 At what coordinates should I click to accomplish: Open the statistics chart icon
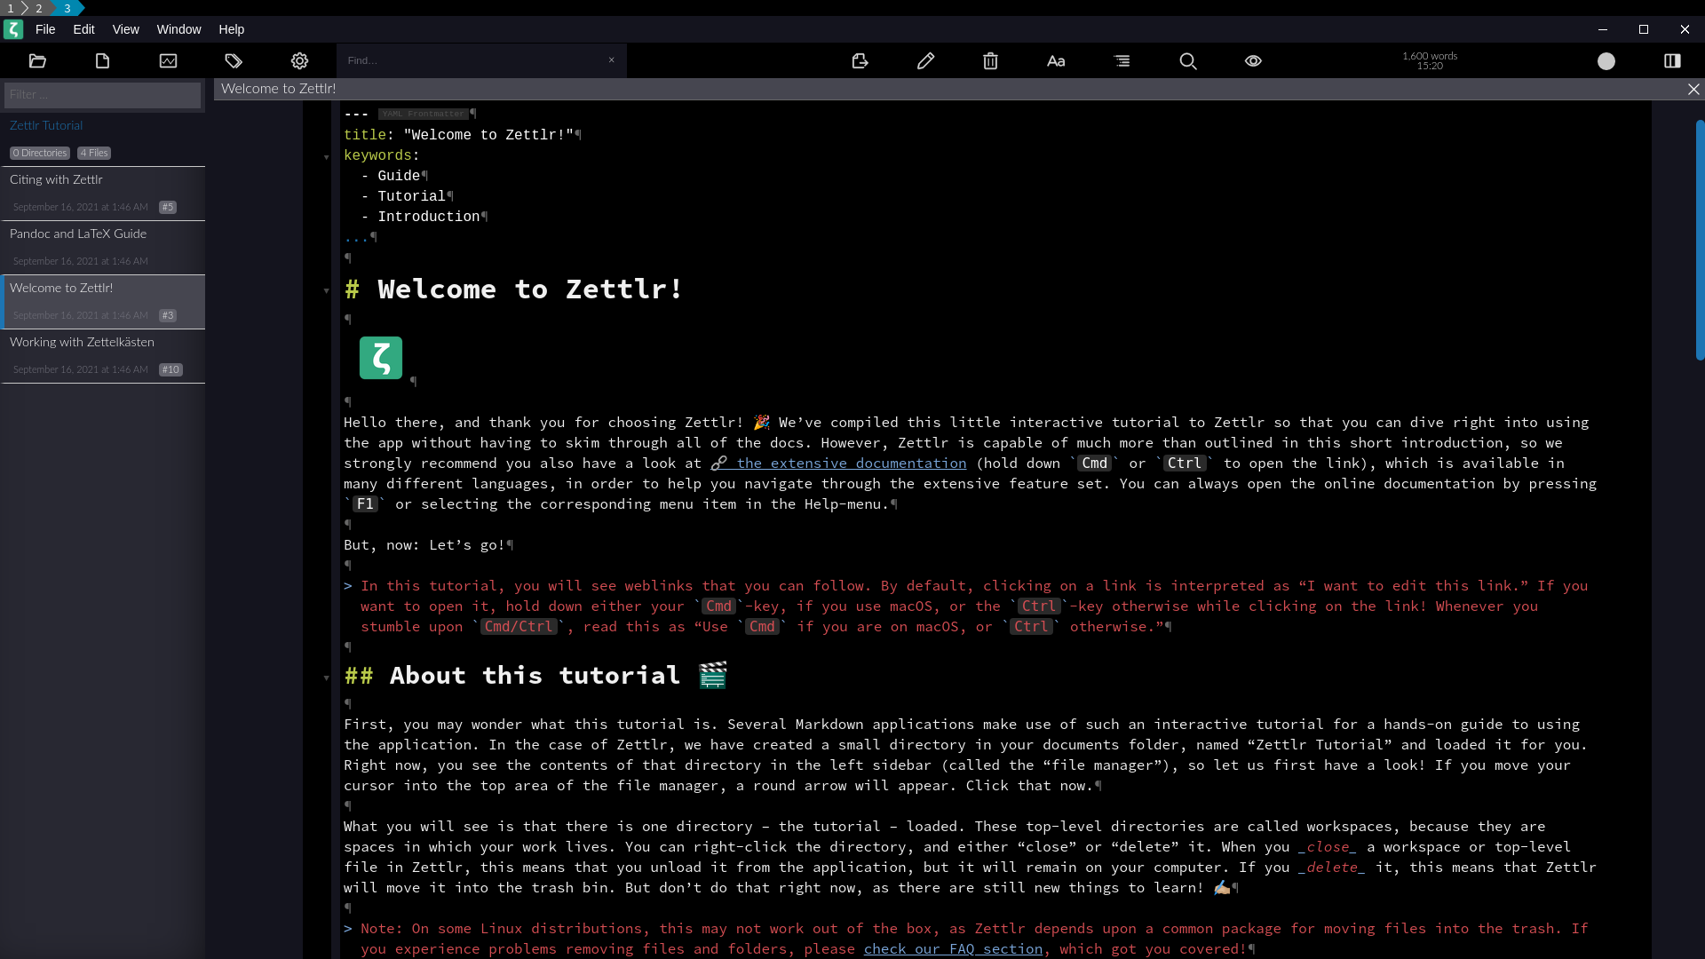[x=168, y=61]
